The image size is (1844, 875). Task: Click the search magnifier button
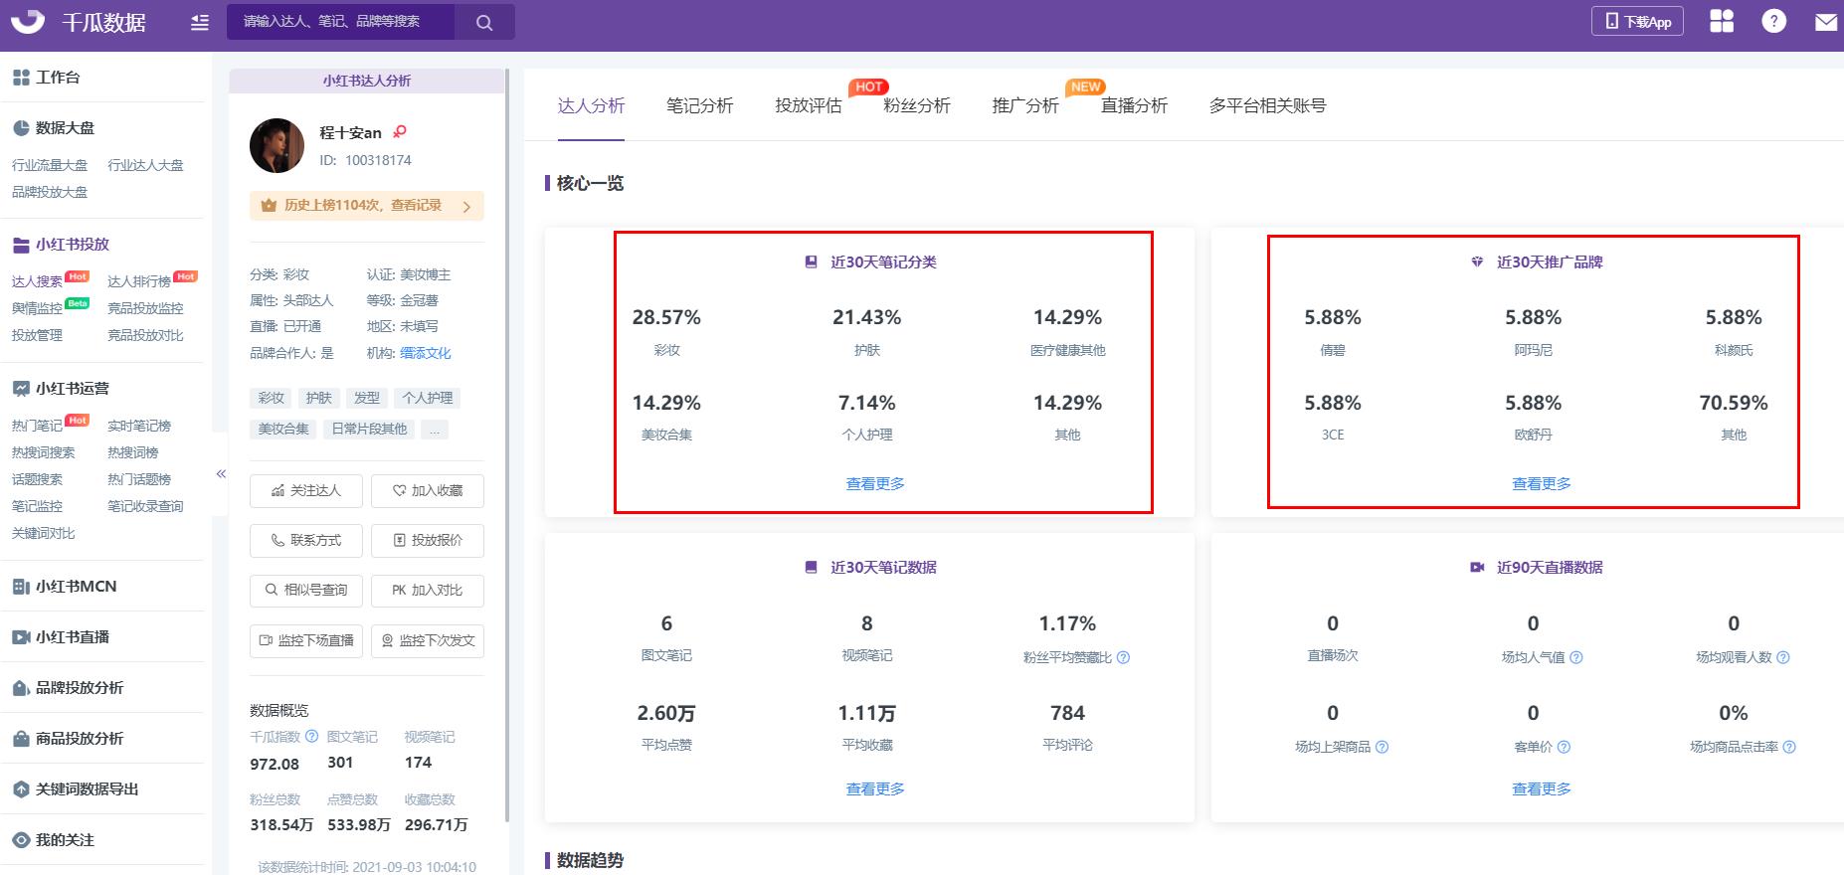click(484, 22)
